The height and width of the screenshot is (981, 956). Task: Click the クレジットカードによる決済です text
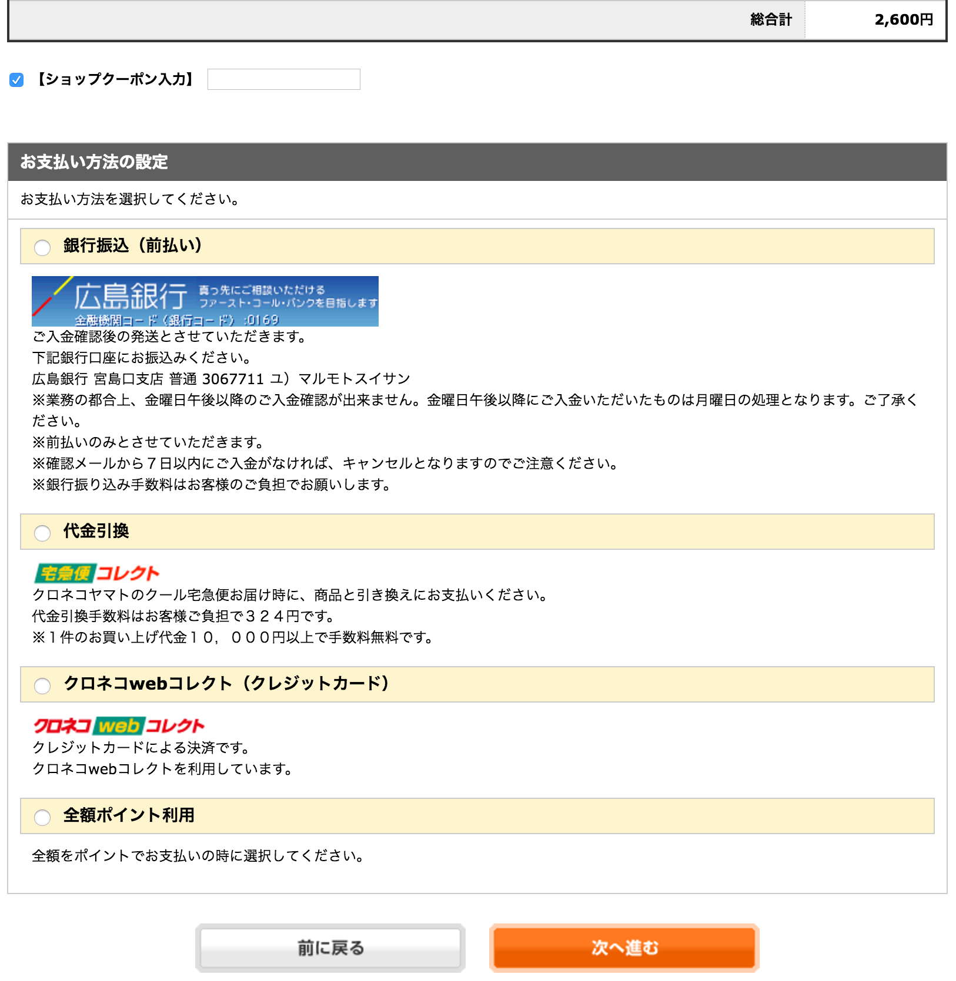[x=142, y=748]
